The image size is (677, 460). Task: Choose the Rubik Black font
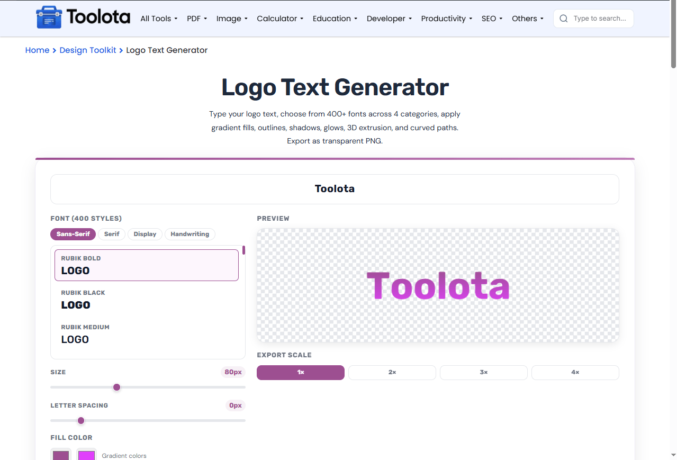147,300
